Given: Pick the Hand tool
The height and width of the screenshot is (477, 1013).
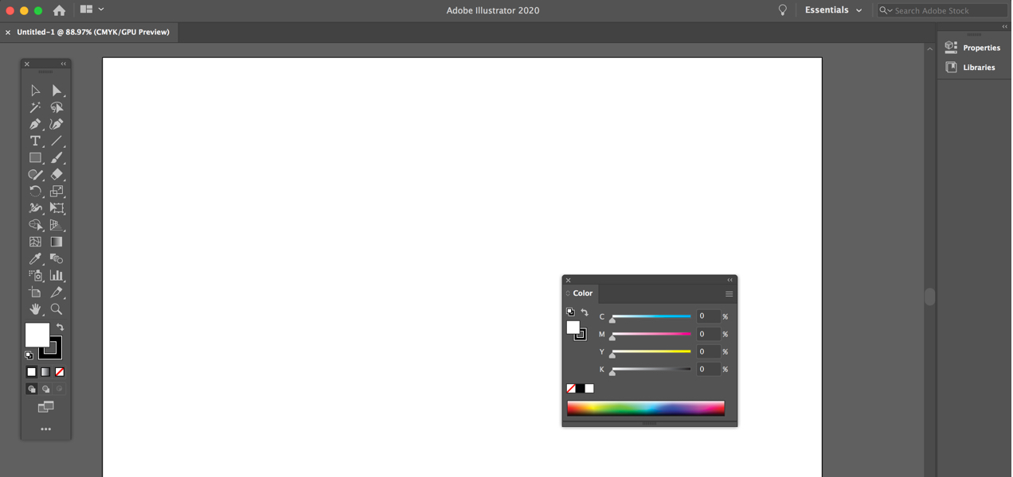Looking at the screenshot, I should coord(35,308).
